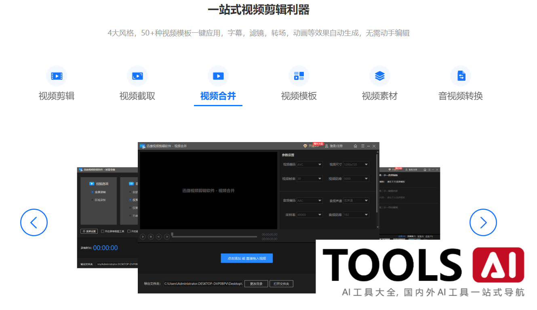
Task: Select the 区域录制 radio button
Action: click(93, 200)
